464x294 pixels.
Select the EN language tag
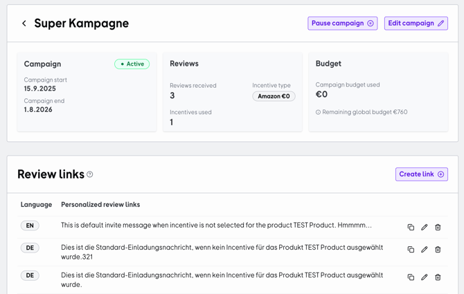30,226
